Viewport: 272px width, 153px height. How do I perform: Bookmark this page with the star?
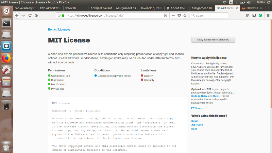[185, 15]
